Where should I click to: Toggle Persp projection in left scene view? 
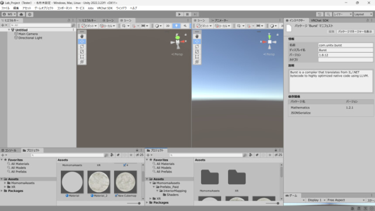click(x=177, y=54)
